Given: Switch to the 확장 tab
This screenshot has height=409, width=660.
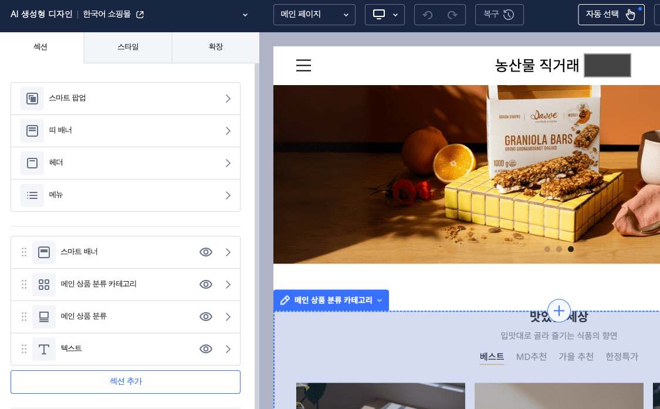Looking at the screenshot, I should point(215,47).
